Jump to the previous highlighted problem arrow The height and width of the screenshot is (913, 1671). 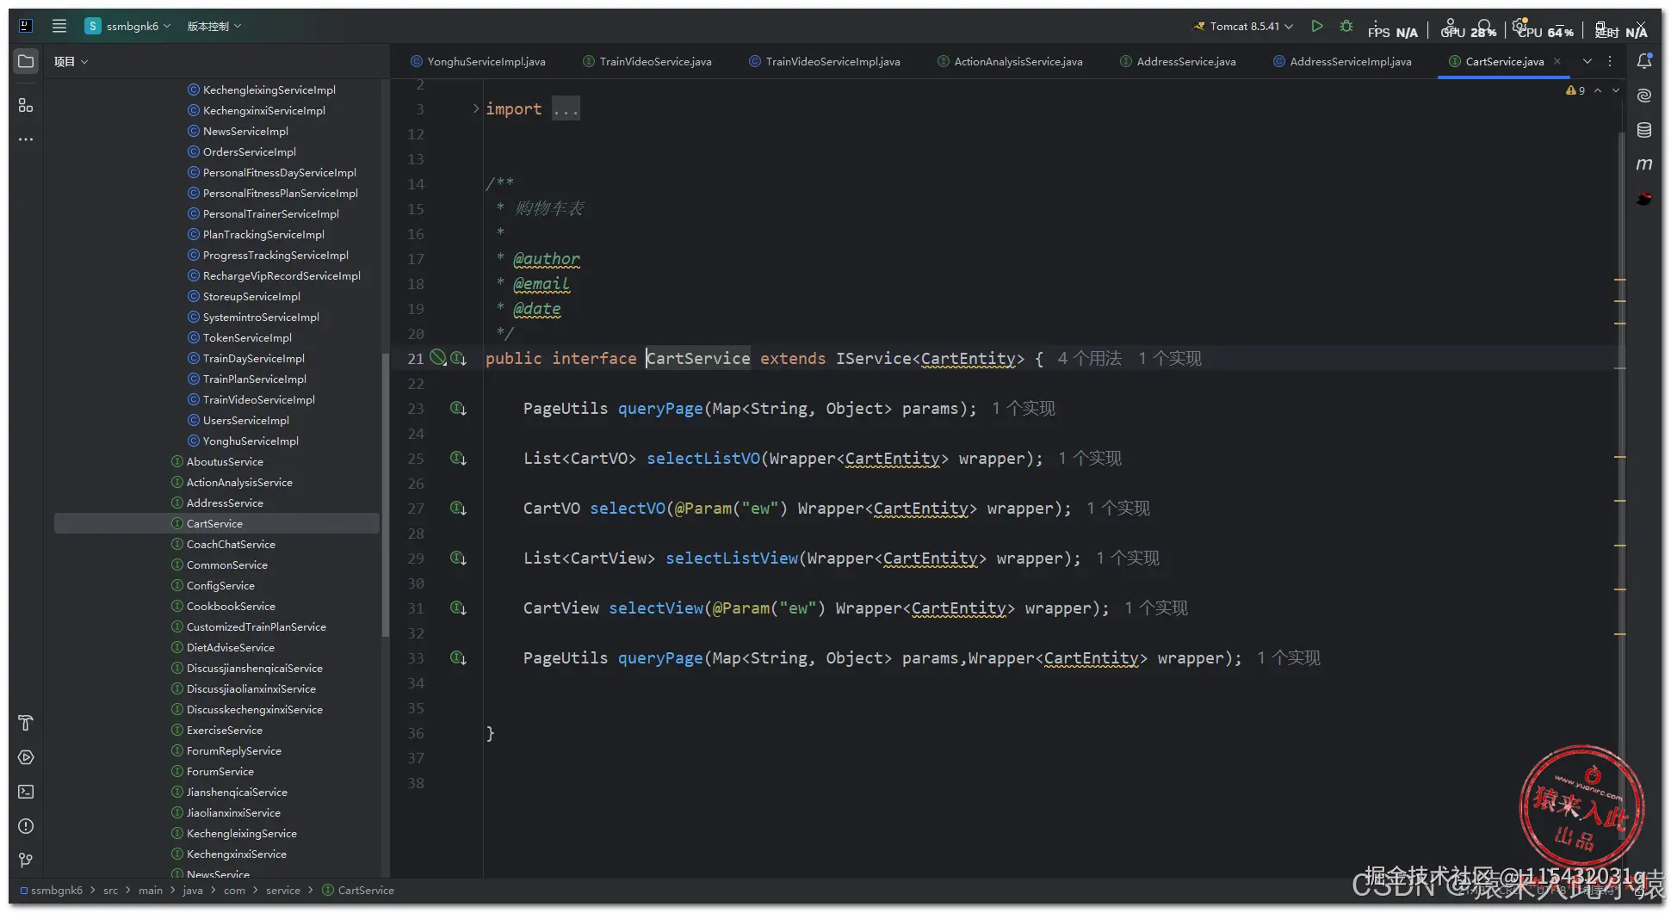pyautogui.click(x=1598, y=90)
